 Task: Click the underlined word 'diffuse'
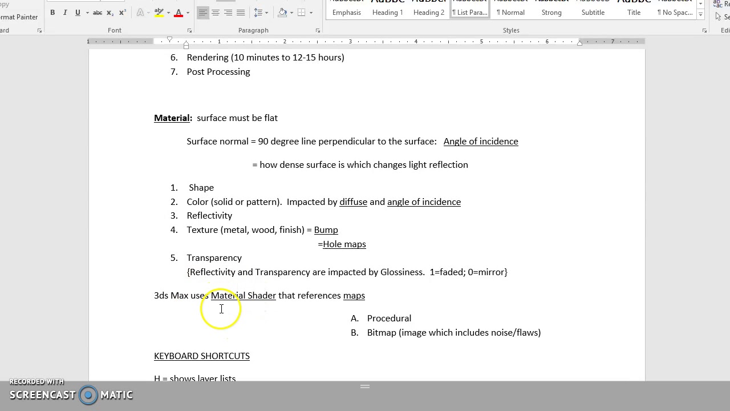(354, 202)
